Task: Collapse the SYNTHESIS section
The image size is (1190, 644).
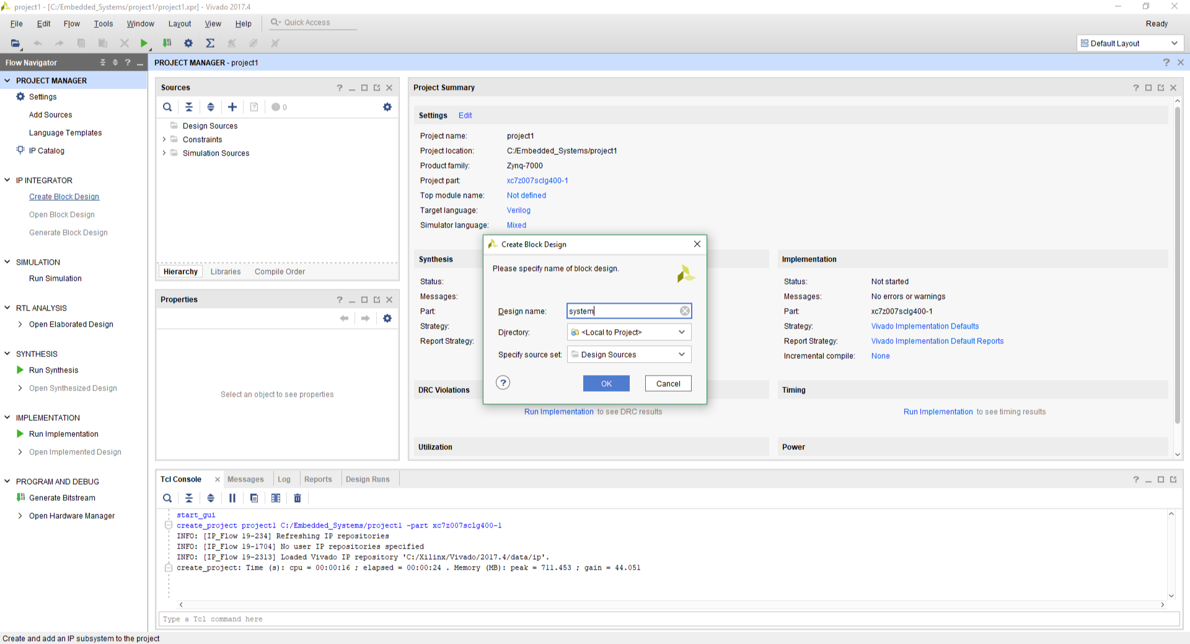Action: pyautogui.click(x=7, y=354)
